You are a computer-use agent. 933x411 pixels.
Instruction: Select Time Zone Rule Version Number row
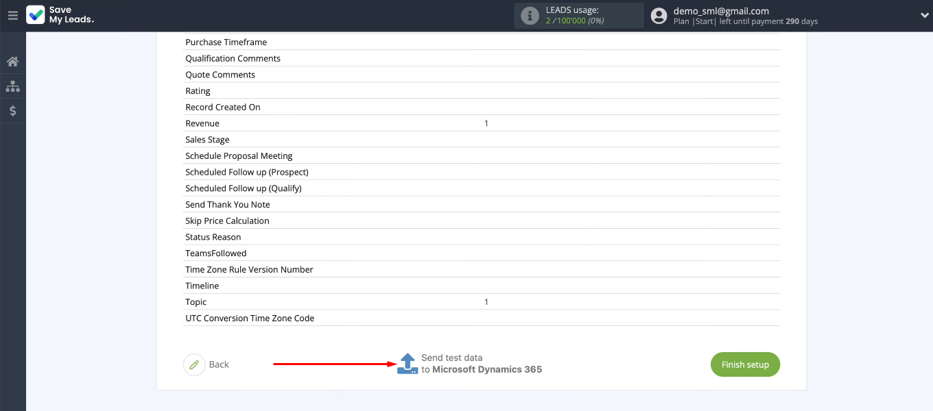tap(481, 269)
